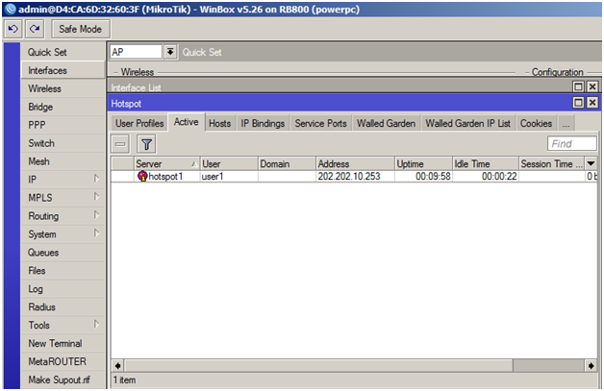Switch to the Hosts tab

coord(220,124)
